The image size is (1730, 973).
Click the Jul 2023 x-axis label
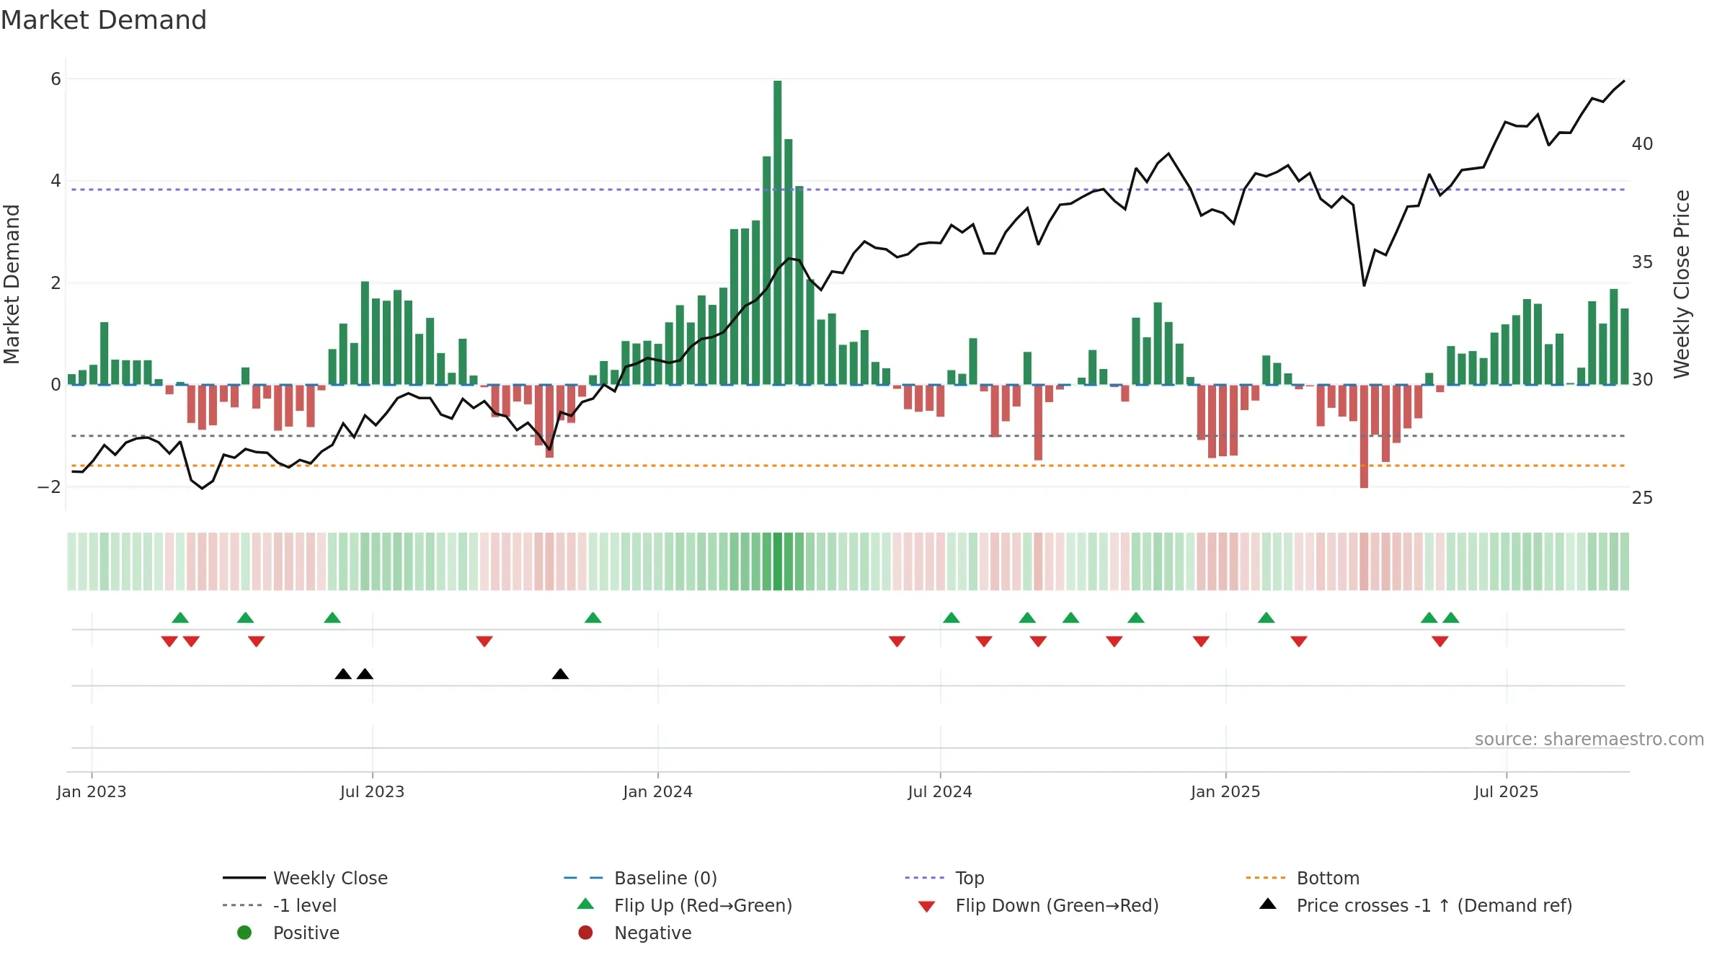(372, 791)
